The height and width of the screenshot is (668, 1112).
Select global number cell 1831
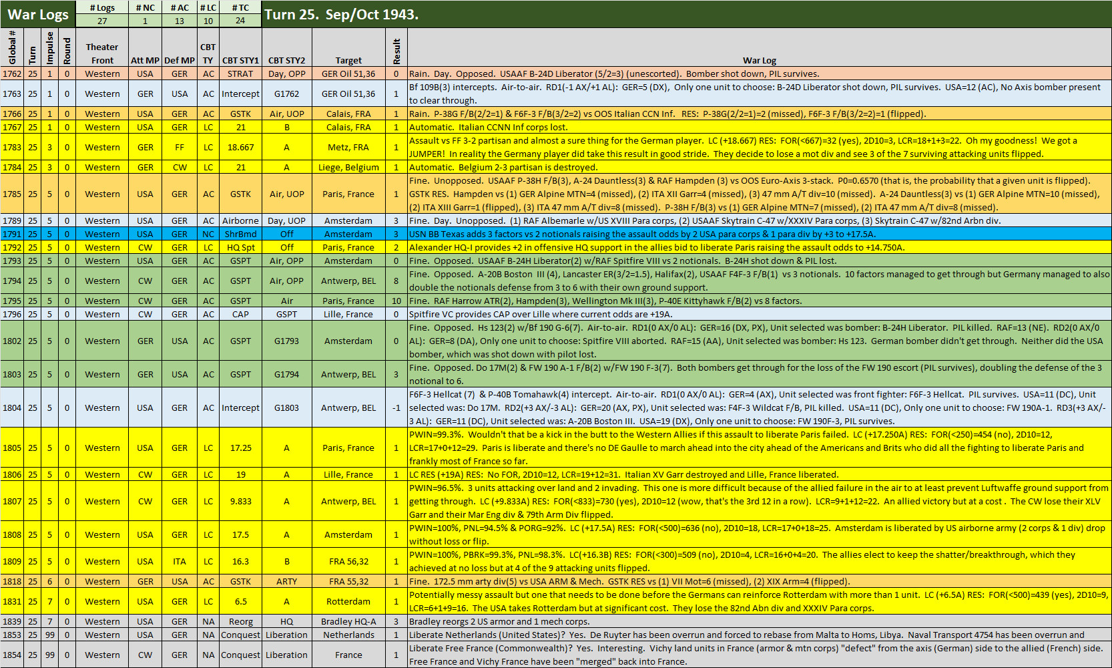coord(12,601)
